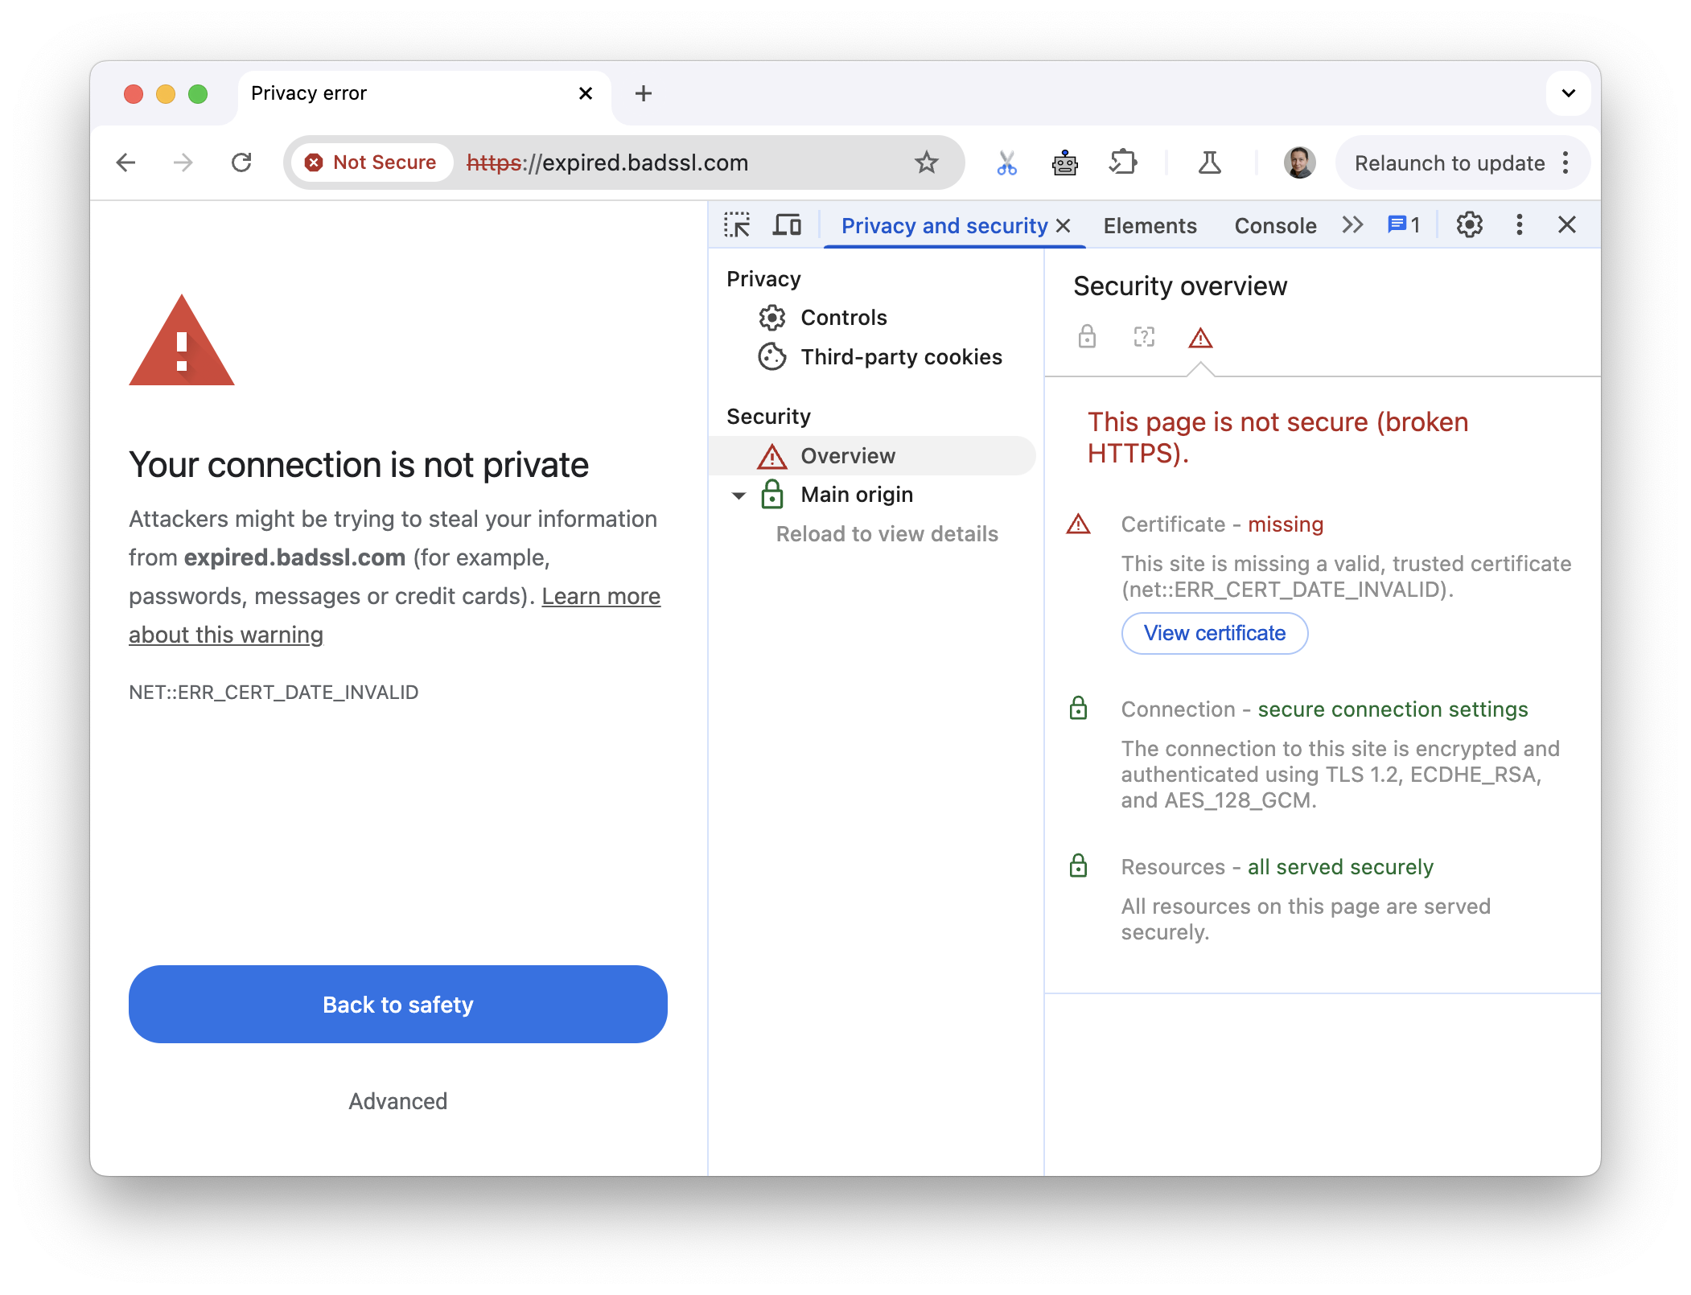
Task: Click the selector/inspect icon in DevTools
Action: [x=740, y=224]
